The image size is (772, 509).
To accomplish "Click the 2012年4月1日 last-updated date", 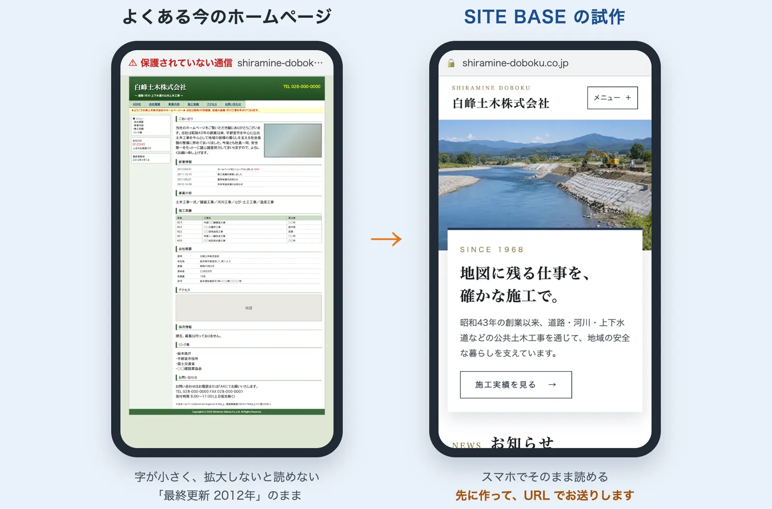I will pos(141,160).
